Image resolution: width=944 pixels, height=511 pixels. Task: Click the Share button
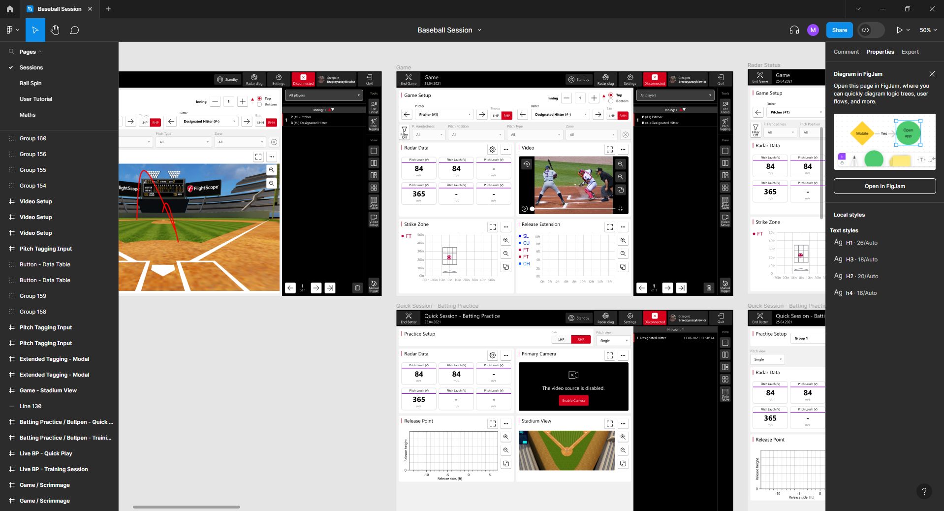click(839, 30)
